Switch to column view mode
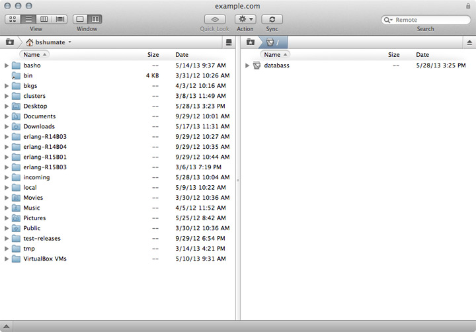The height and width of the screenshot is (332, 476). click(x=44, y=20)
